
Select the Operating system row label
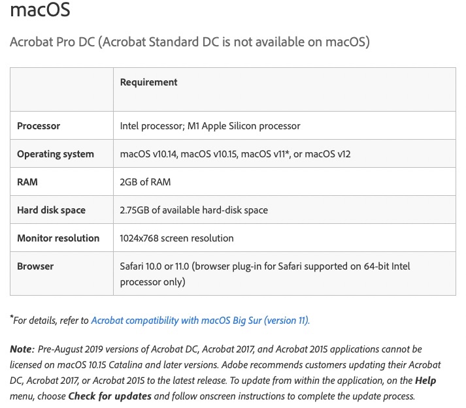click(x=56, y=154)
